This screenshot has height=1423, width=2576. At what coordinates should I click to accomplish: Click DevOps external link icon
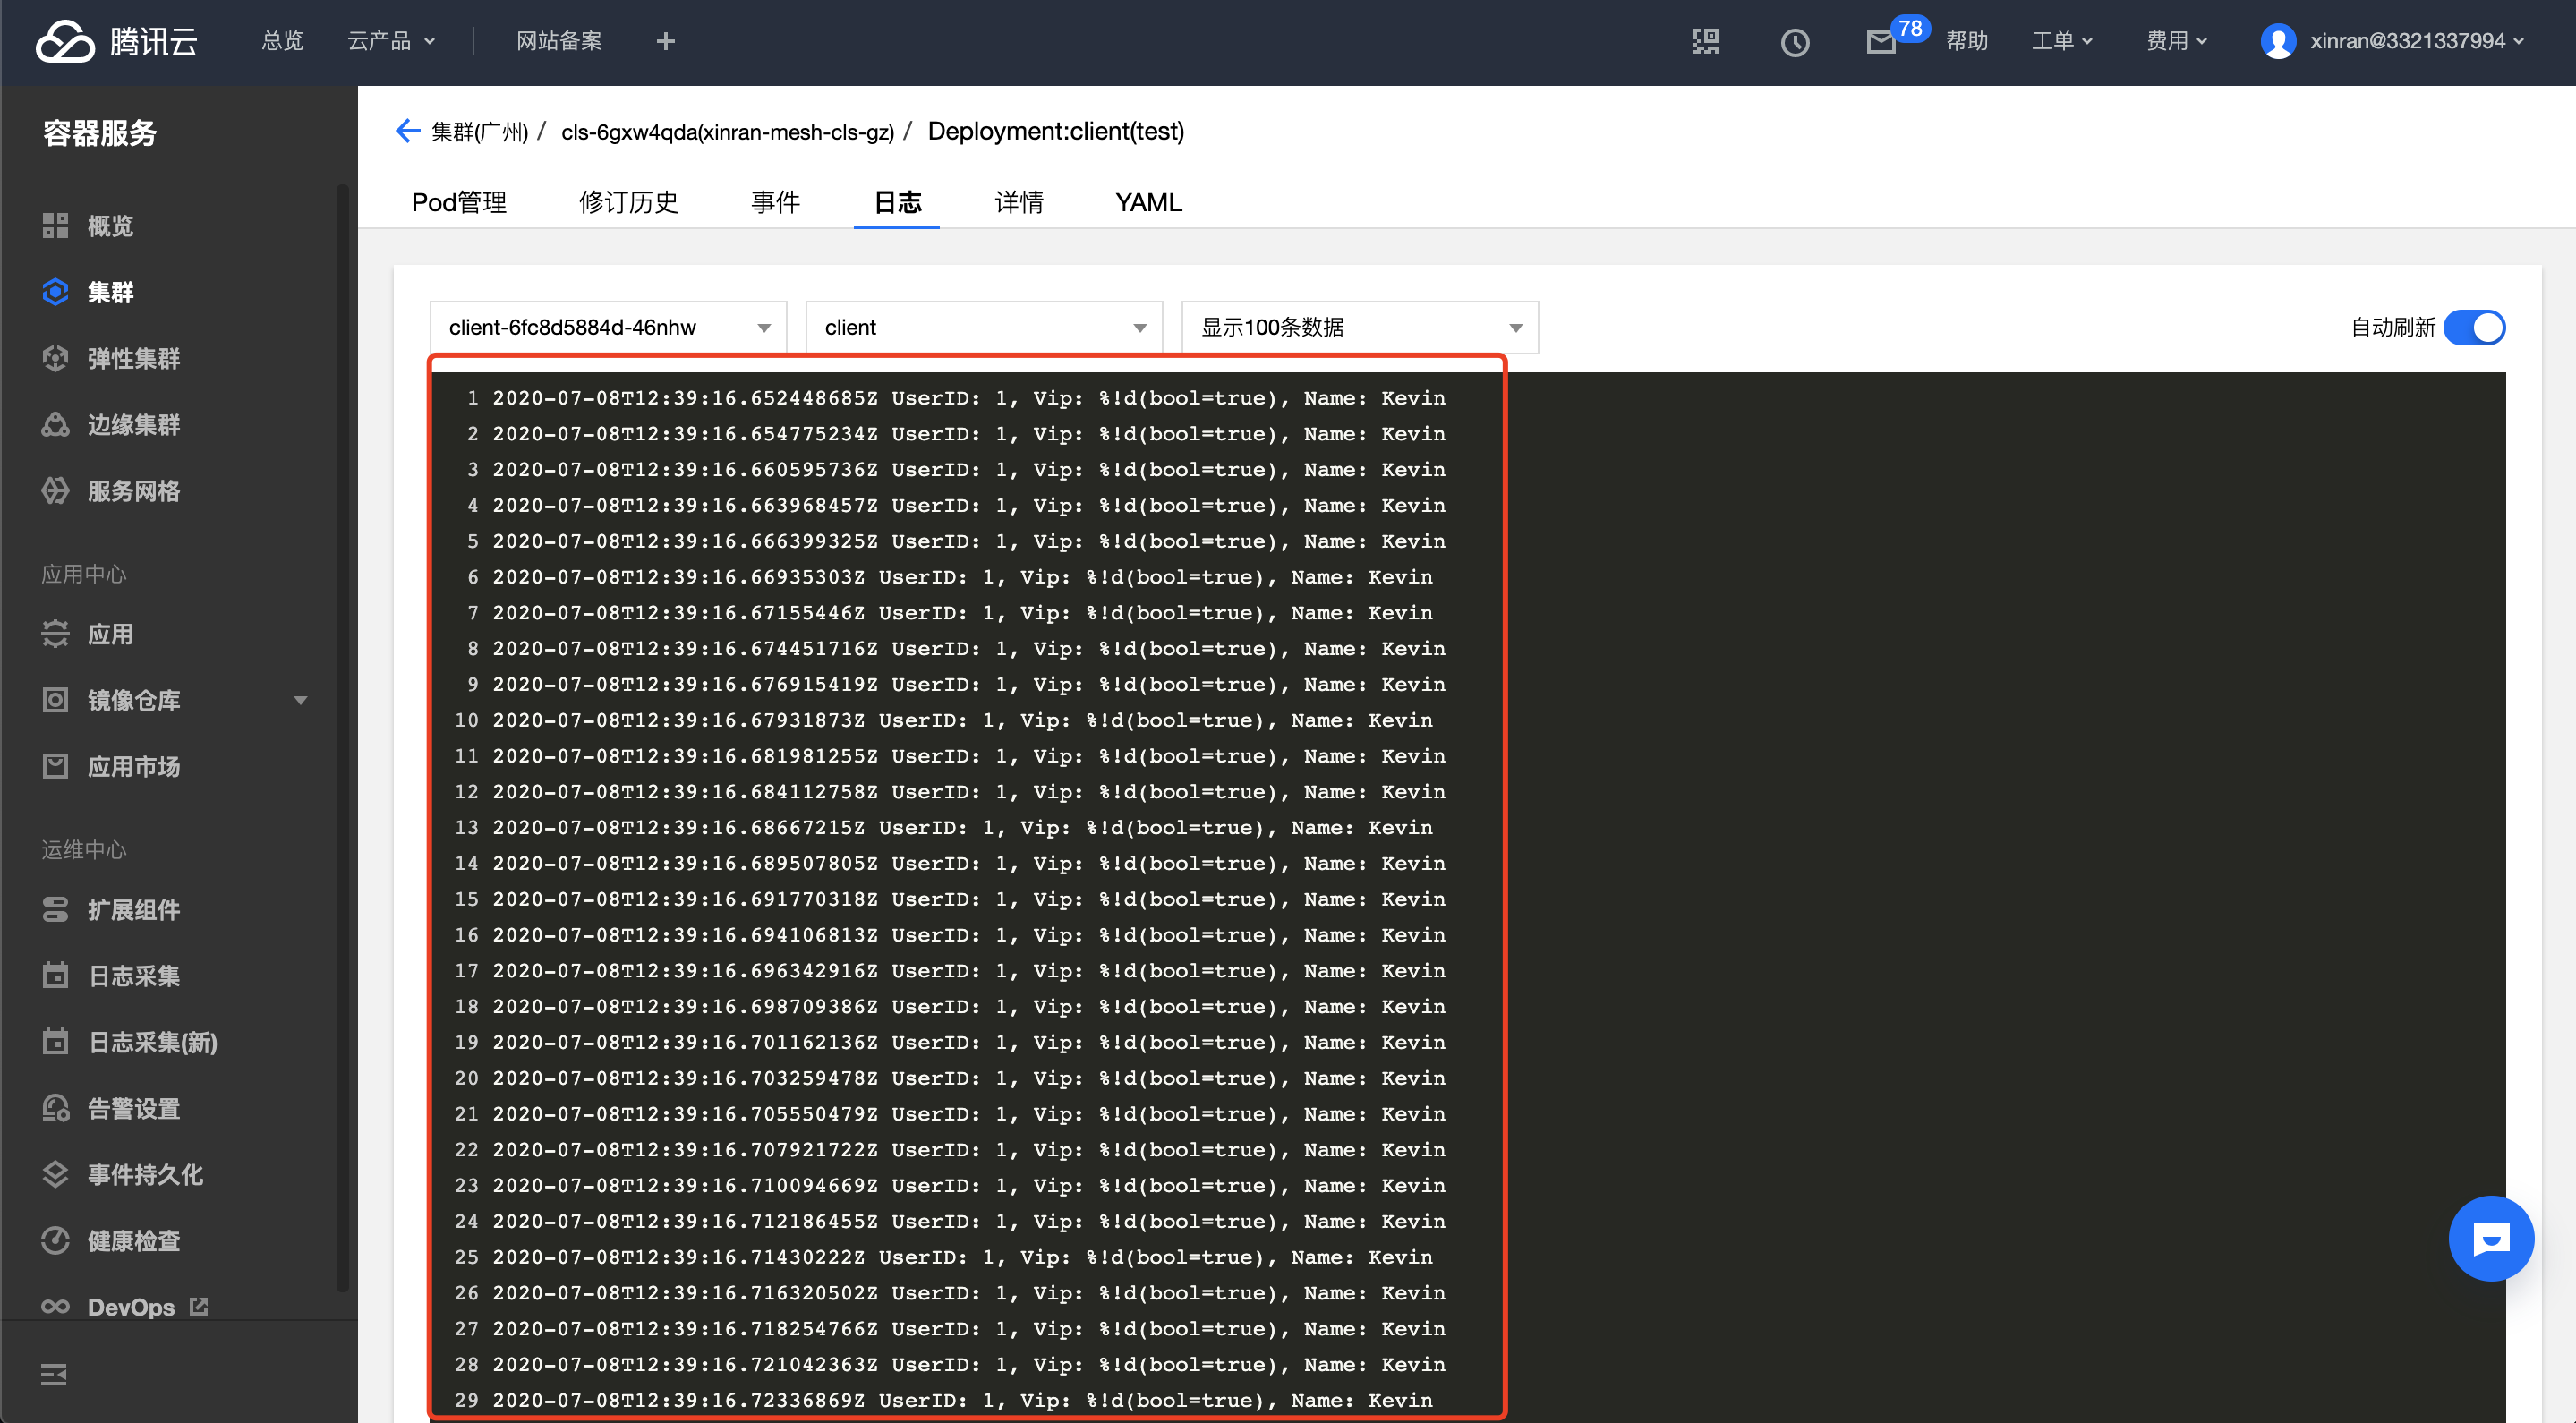[x=199, y=1306]
